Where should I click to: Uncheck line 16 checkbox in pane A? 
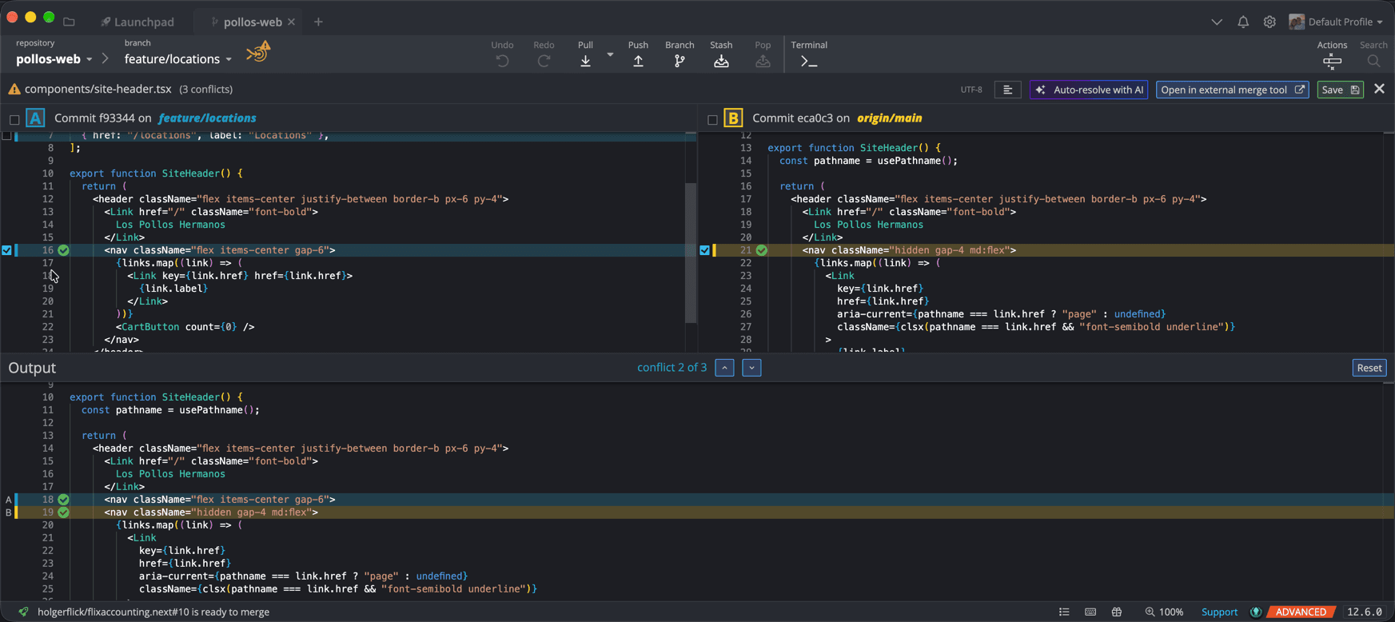pos(6,250)
